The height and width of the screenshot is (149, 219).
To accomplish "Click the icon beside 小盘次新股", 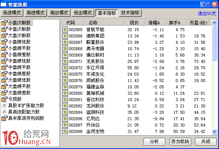I will pyautogui.click(x=5, y=23).
